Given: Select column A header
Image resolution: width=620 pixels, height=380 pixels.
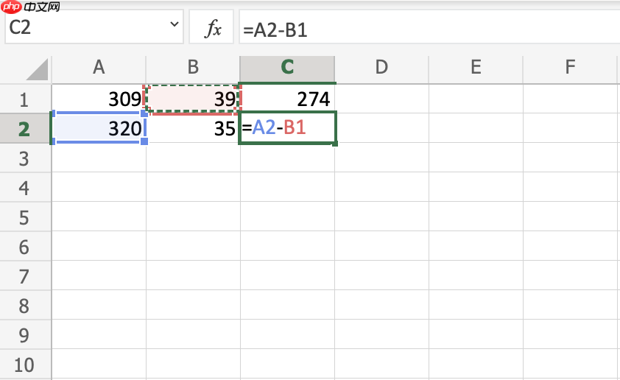Looking at the screenshot, I should click(x=99, y=68).
